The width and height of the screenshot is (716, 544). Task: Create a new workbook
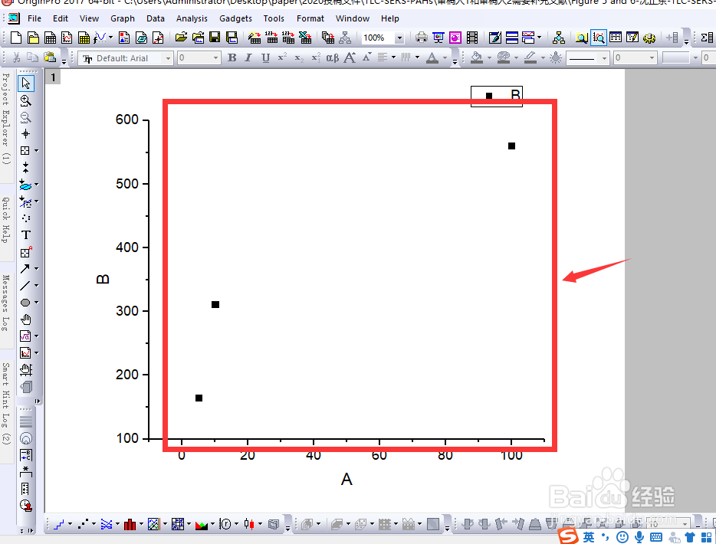51,38
